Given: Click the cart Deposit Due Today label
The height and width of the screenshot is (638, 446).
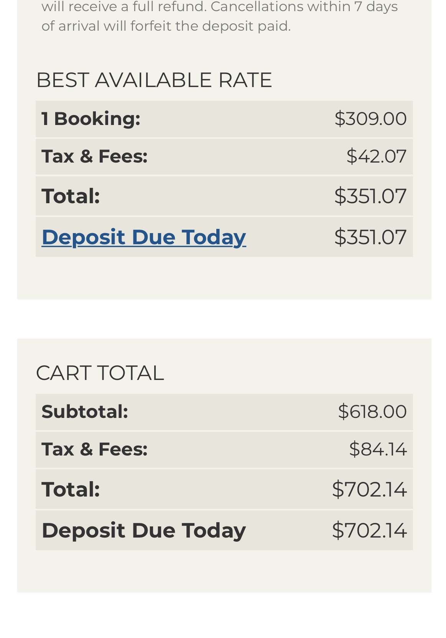Looking at the screenshot, I should [144, 530].
